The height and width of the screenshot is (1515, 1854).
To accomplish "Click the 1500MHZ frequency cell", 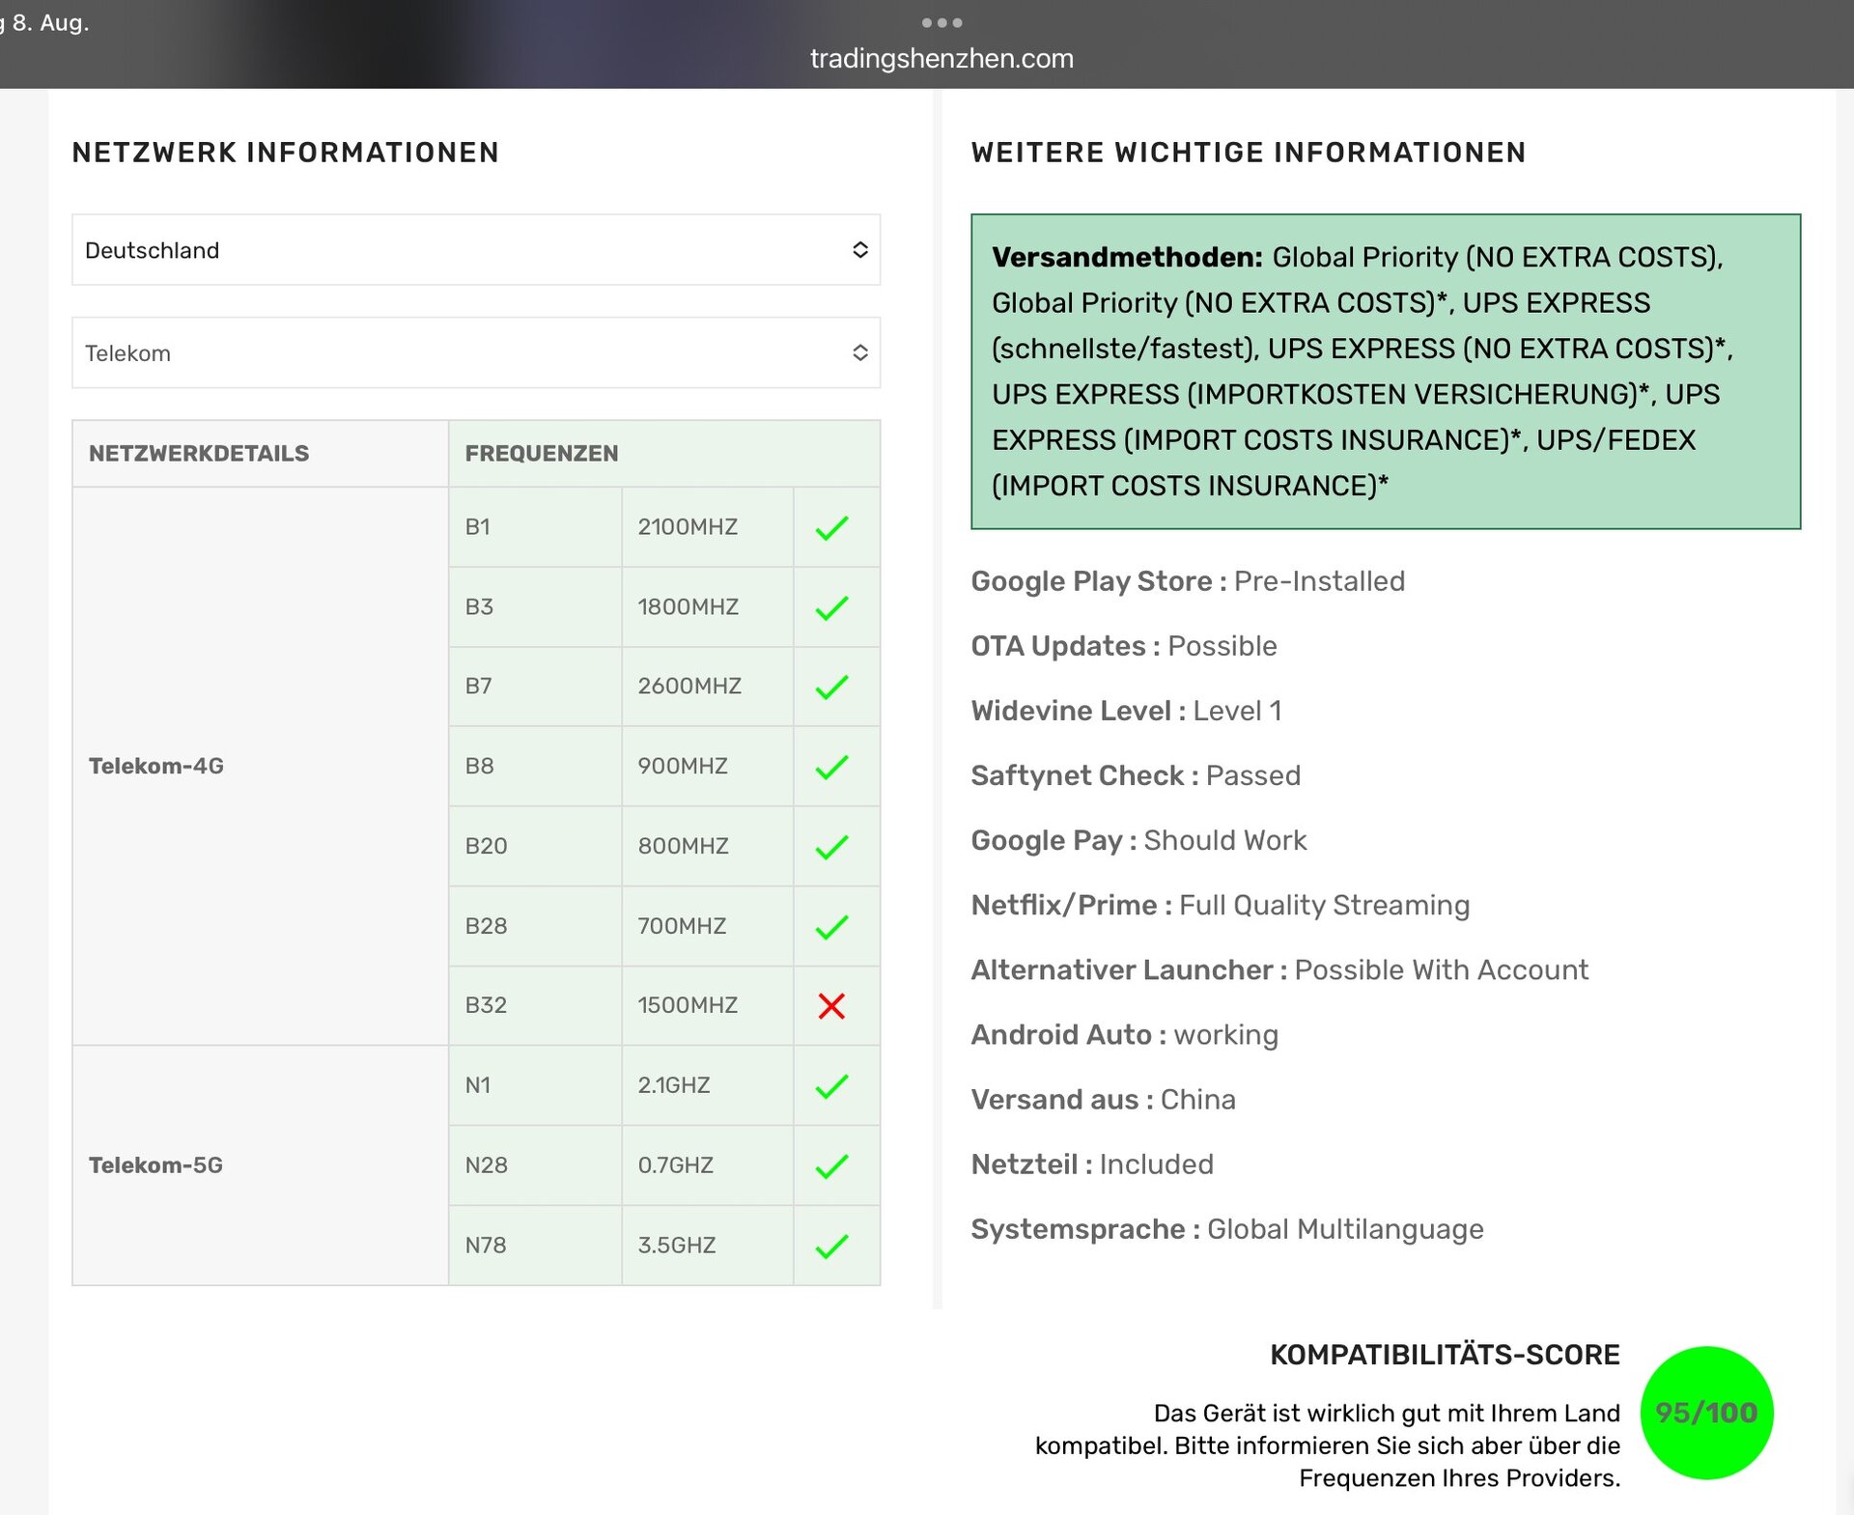I will pos(708,1005).
